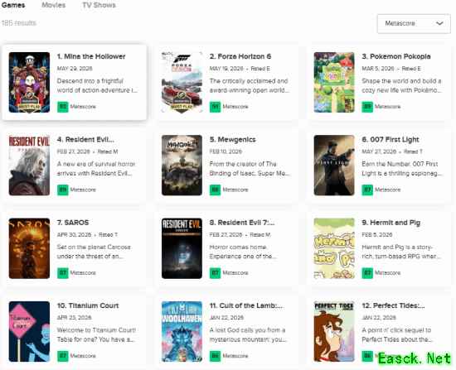
Task: Open the Resident Evil 7 listing title
Action: [242, 223]
